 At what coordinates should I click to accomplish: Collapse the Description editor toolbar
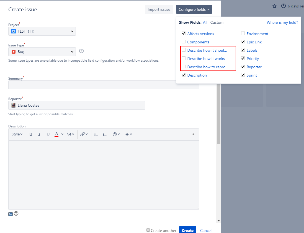pos(193,134)
